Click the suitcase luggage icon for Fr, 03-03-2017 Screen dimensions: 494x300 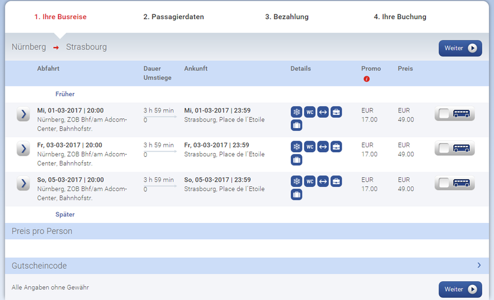(296, 160)
